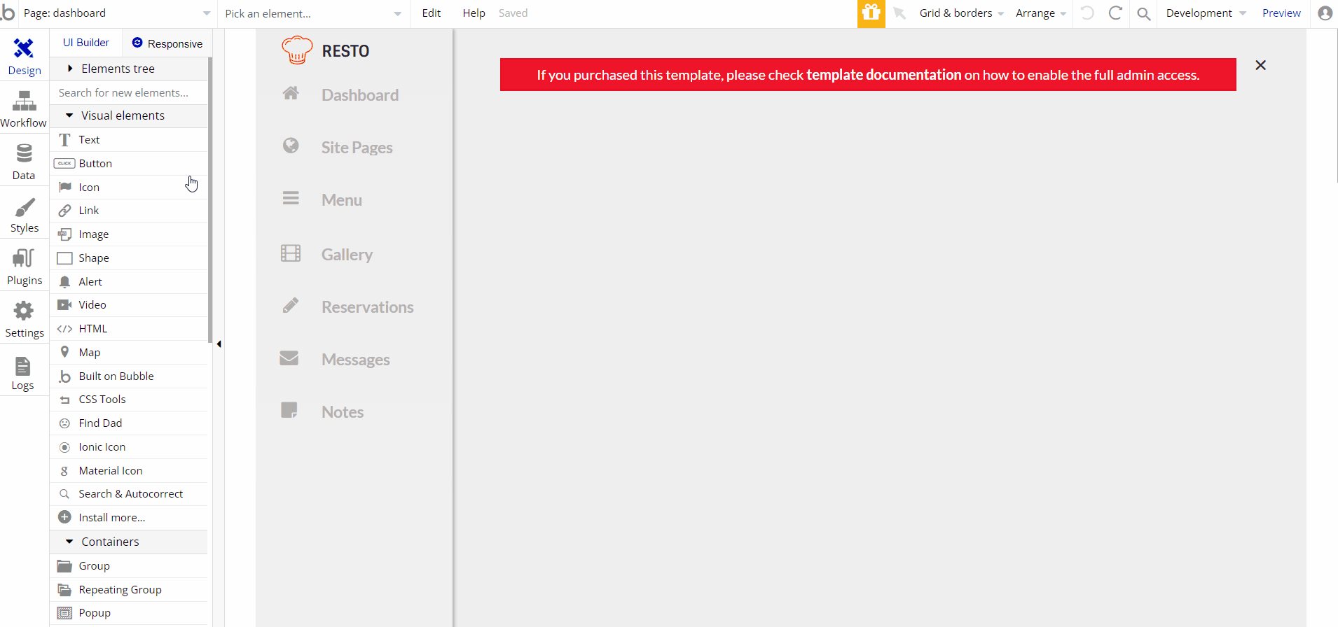Image resolution: width=1338 pixels, height=627 pixels.
Task: Open the template documentation link
Action: [883, 75]
